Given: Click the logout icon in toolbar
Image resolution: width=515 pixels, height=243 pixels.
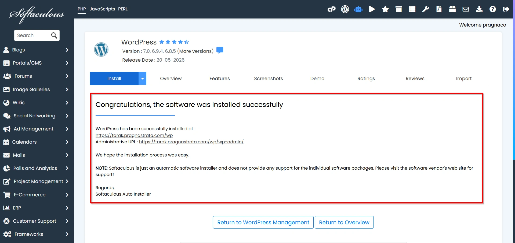Looking at the screenshot, I should pos(506,9).
